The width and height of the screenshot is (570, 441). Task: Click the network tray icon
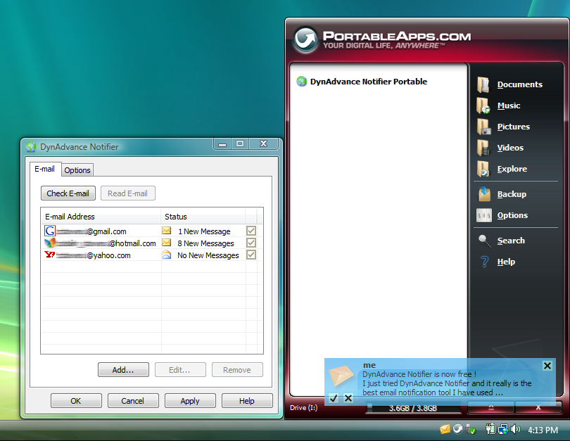tap(503, 429)
